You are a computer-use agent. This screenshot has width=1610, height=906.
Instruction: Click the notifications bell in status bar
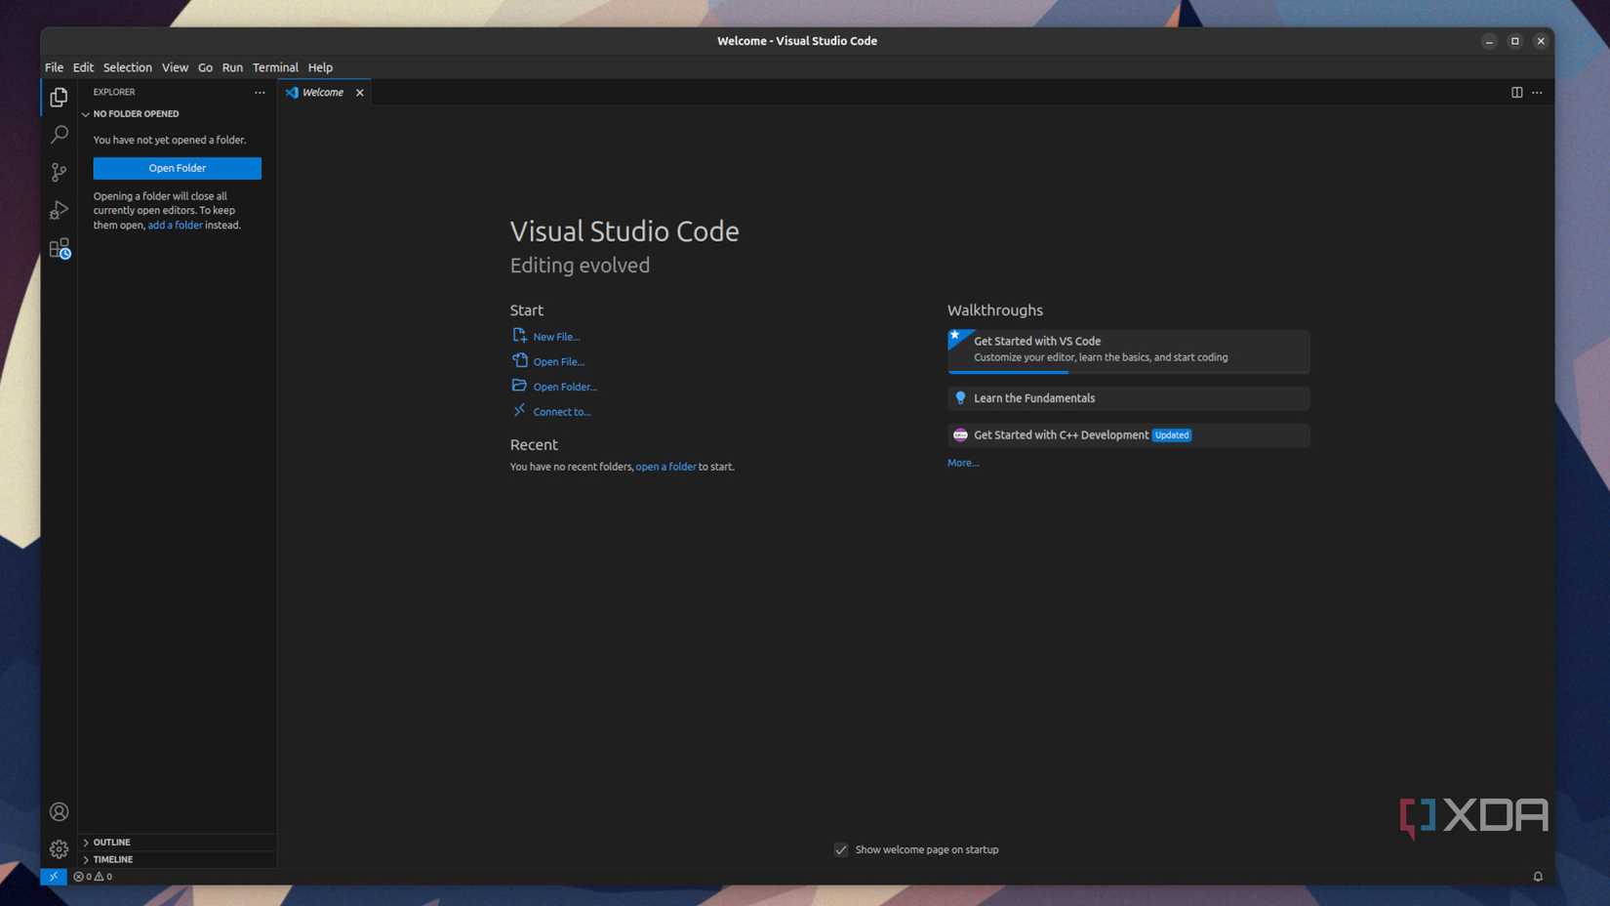1538,876
